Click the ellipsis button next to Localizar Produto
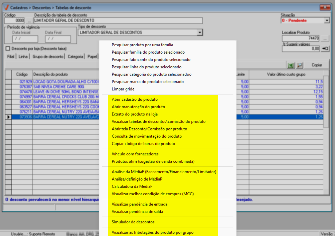The height and width of the screenshot is (236, 335). (x=325, y=38)
